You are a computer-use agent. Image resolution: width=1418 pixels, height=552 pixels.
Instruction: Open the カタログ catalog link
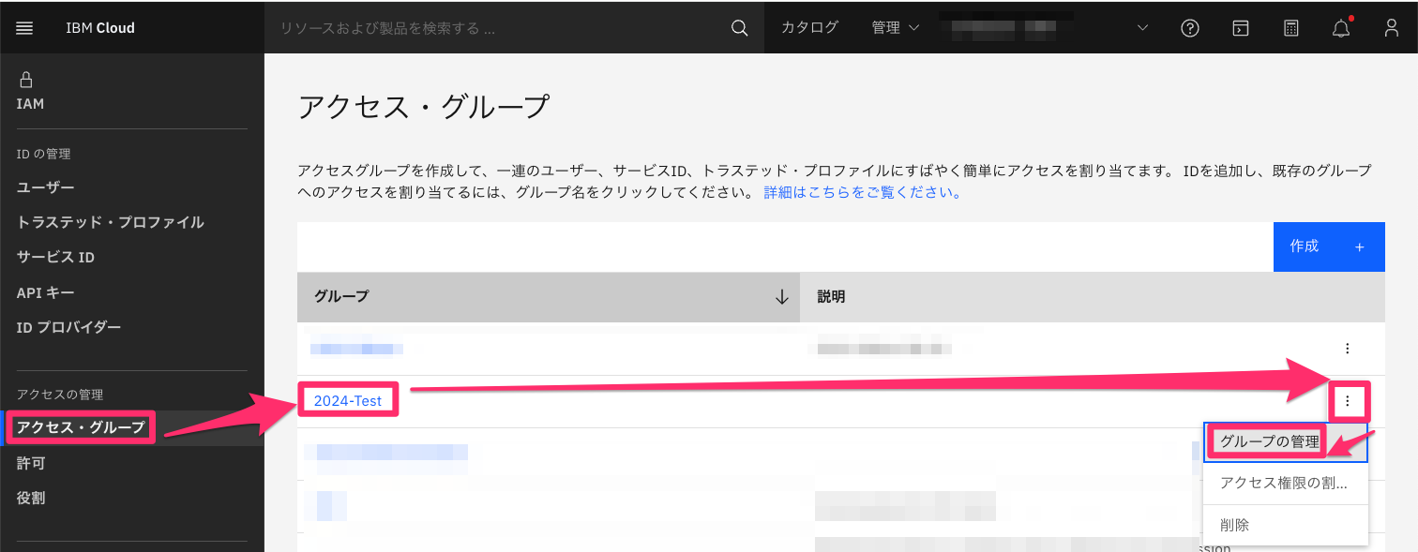[x=809, y=28]
